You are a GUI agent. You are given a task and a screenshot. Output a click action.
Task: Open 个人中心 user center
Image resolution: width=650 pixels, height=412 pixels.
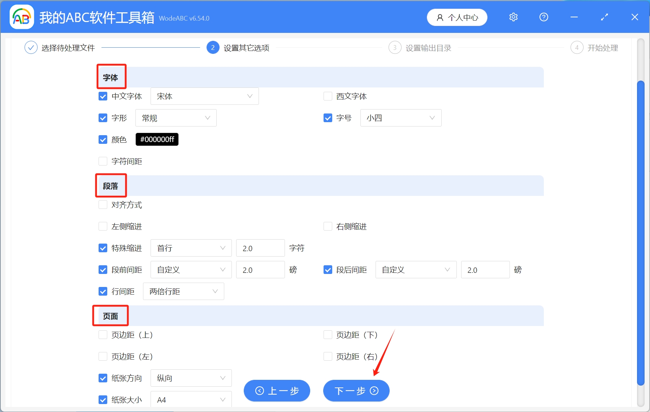click(457, 17)
